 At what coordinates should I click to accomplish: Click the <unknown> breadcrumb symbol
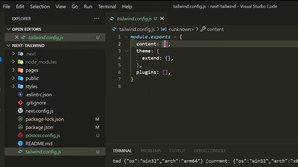coord(181,29)
